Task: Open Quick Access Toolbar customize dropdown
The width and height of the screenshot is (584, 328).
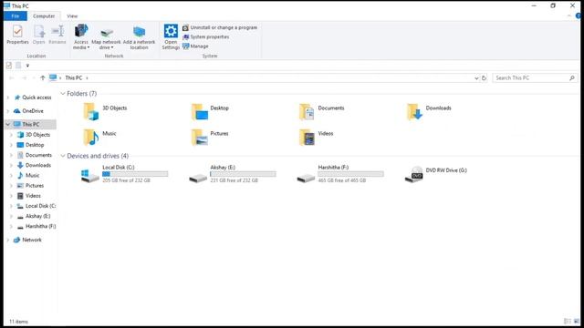Action: pos(27,66)
